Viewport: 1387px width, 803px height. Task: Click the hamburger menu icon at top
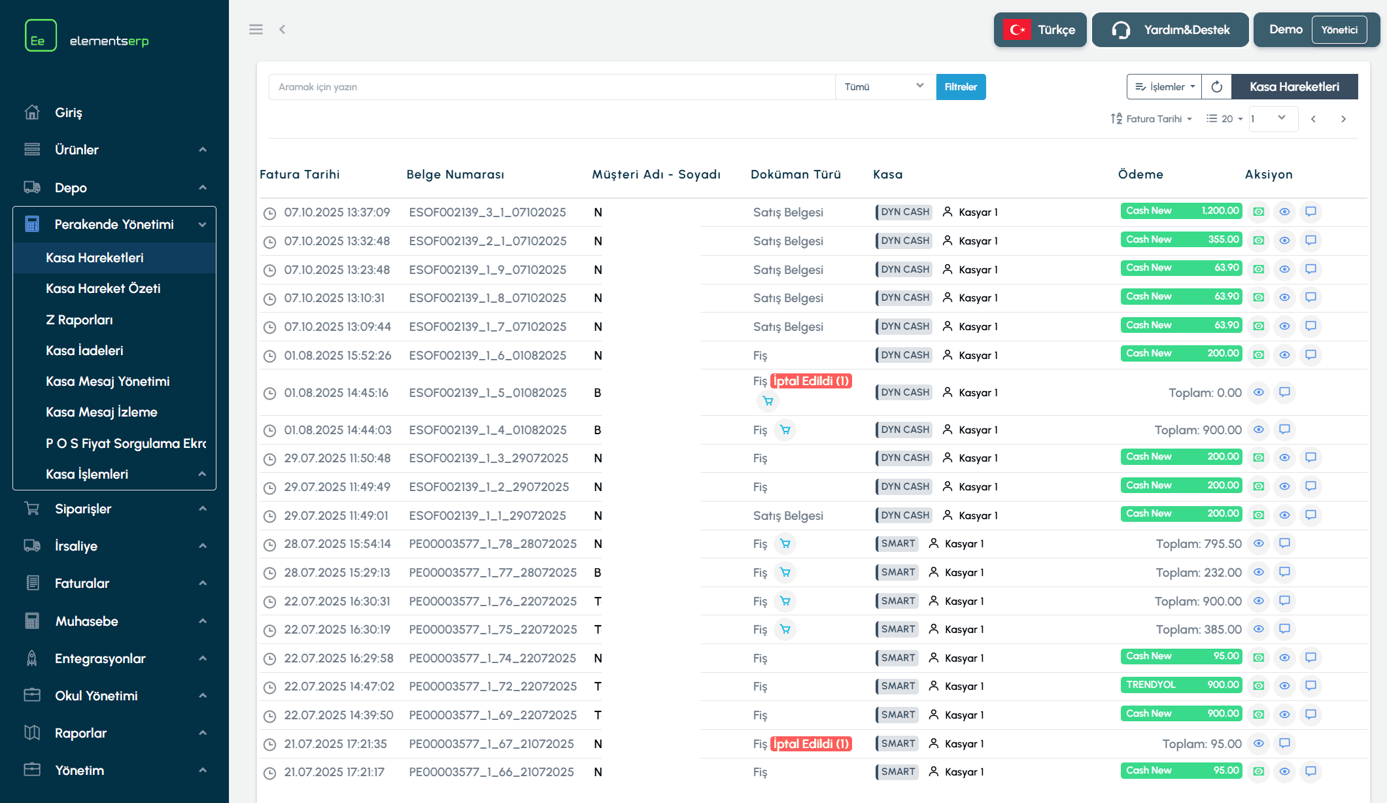point(256,29)
